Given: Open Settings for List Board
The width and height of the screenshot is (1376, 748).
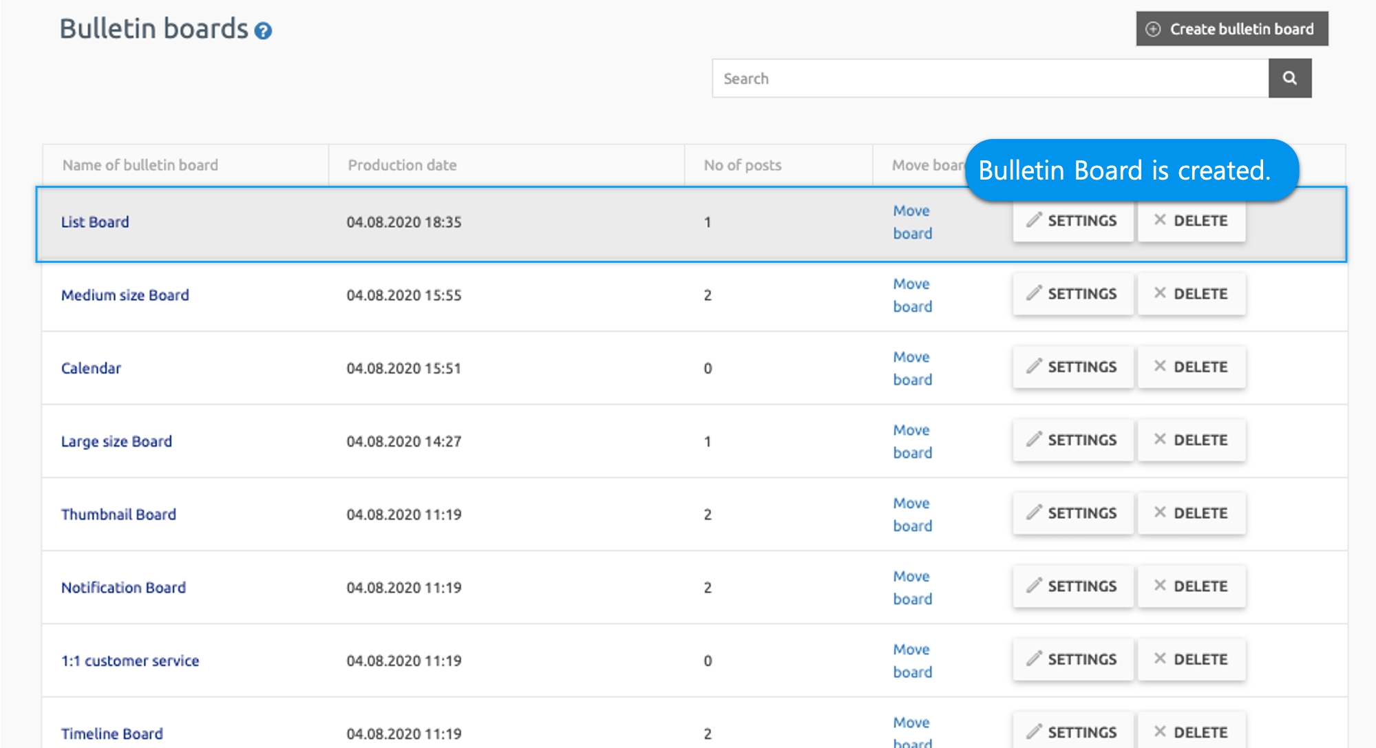Looking at the screenshot, I should pyautogui.click(x=1072, y=221).
